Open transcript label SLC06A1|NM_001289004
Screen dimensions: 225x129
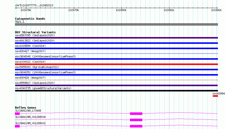coord(30,117)
